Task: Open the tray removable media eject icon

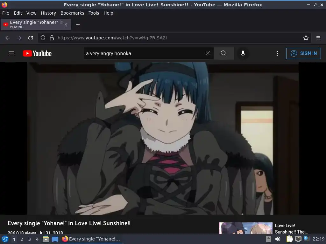Action: click(x=269, y=239)
